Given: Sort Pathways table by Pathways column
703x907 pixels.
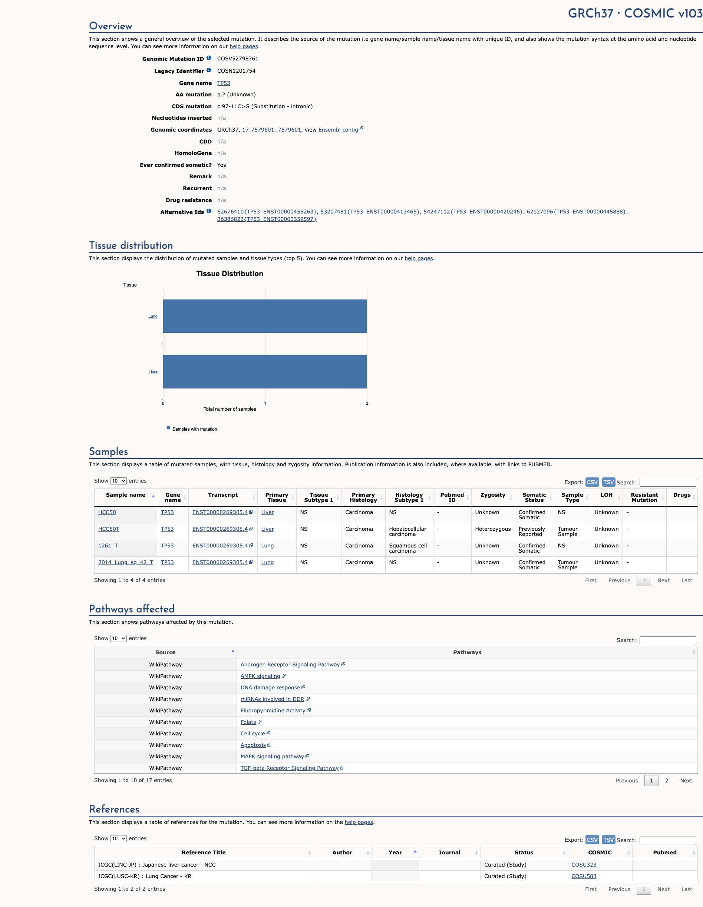Looking at the screenshot, I should (467, 652).
